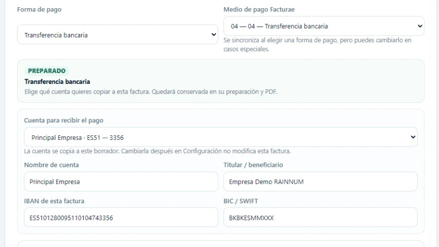Viewport: 439px width, 247px height.
Task: Click the PREPARADO status badge
Action: click(x=47, y=71)
